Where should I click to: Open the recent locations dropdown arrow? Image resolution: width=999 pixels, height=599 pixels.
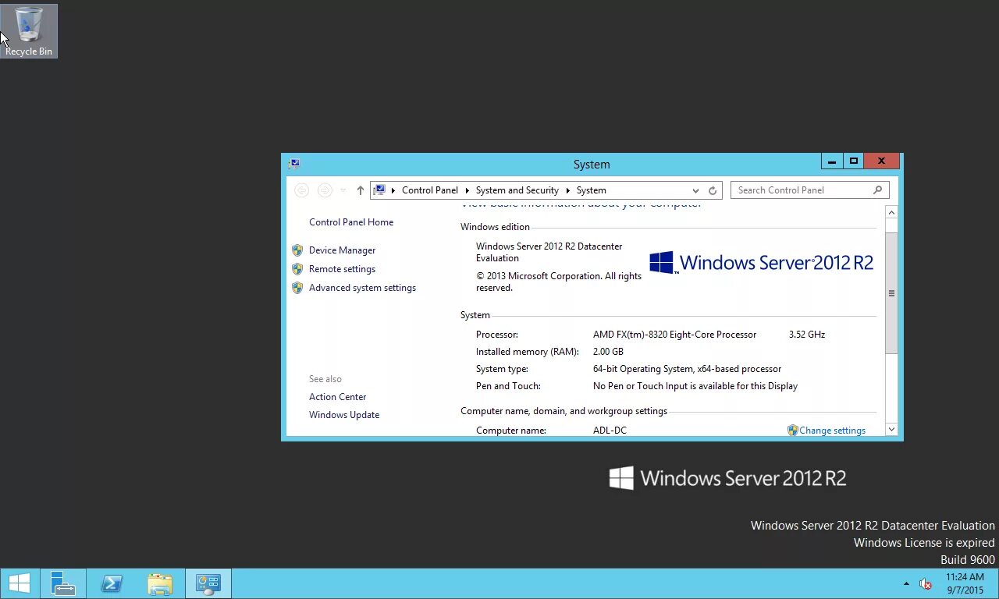coord(343,190)
